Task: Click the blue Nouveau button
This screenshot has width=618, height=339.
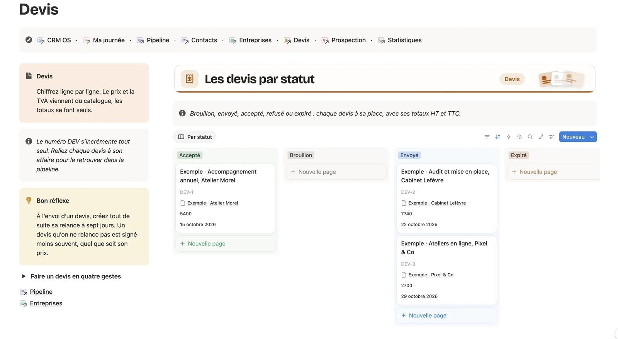Action: tap(573, 137)
